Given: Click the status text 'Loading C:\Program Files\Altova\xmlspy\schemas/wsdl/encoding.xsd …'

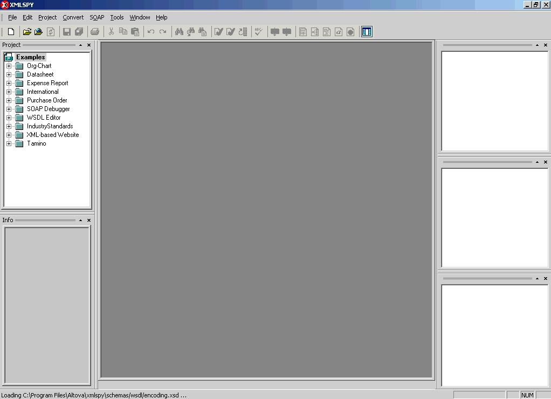Looking at the screenshot, I should tap(94, 395).
